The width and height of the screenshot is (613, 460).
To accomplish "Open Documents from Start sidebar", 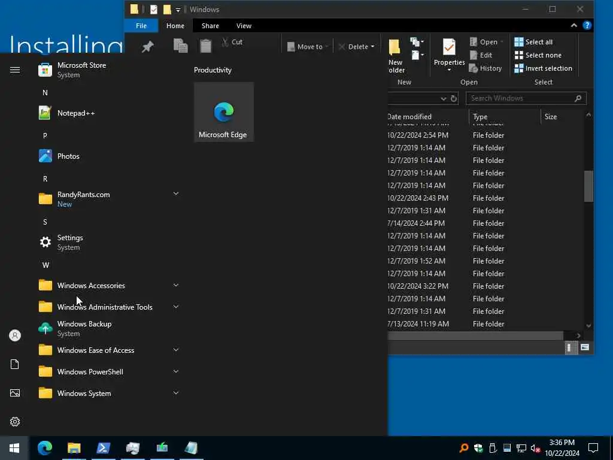I will pos(15,364).
